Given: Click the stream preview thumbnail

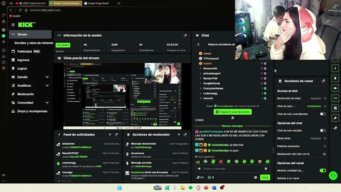Looking at the screenshot, I should click(122, 96).
